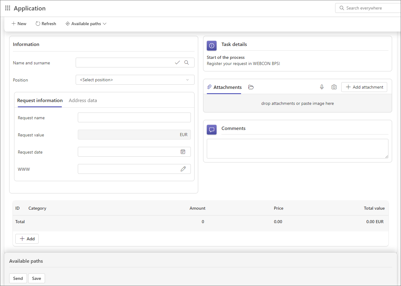This screenshot has width=401, height=286.
Task: Click the Search everywhere box
Action: click(x=368, y=8)
